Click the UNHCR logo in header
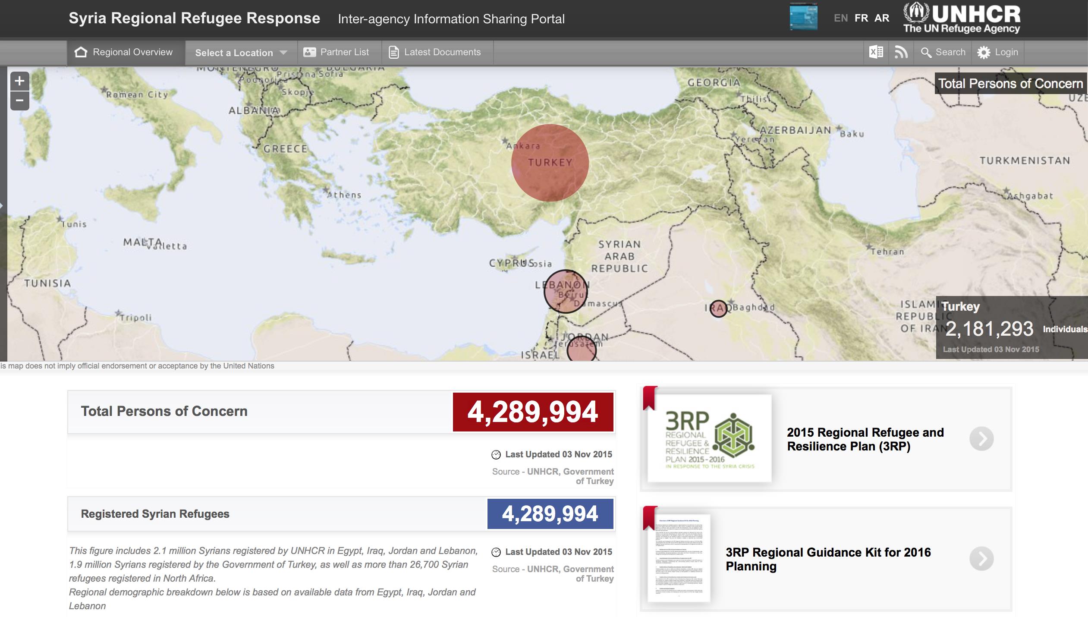This screenshot has height=617, width=1088. click(962, 19)
